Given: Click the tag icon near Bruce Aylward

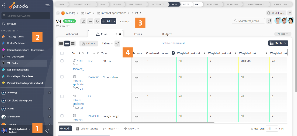Looking at the screenshot, I should [x=47, y=131].
